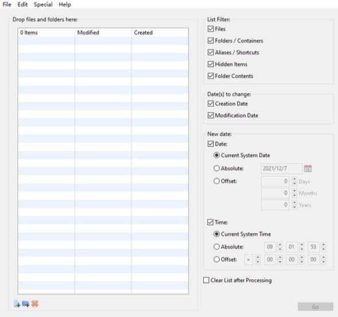338x317 pixels.
Task: Click the Years offset input field
Action: [275, 205]
